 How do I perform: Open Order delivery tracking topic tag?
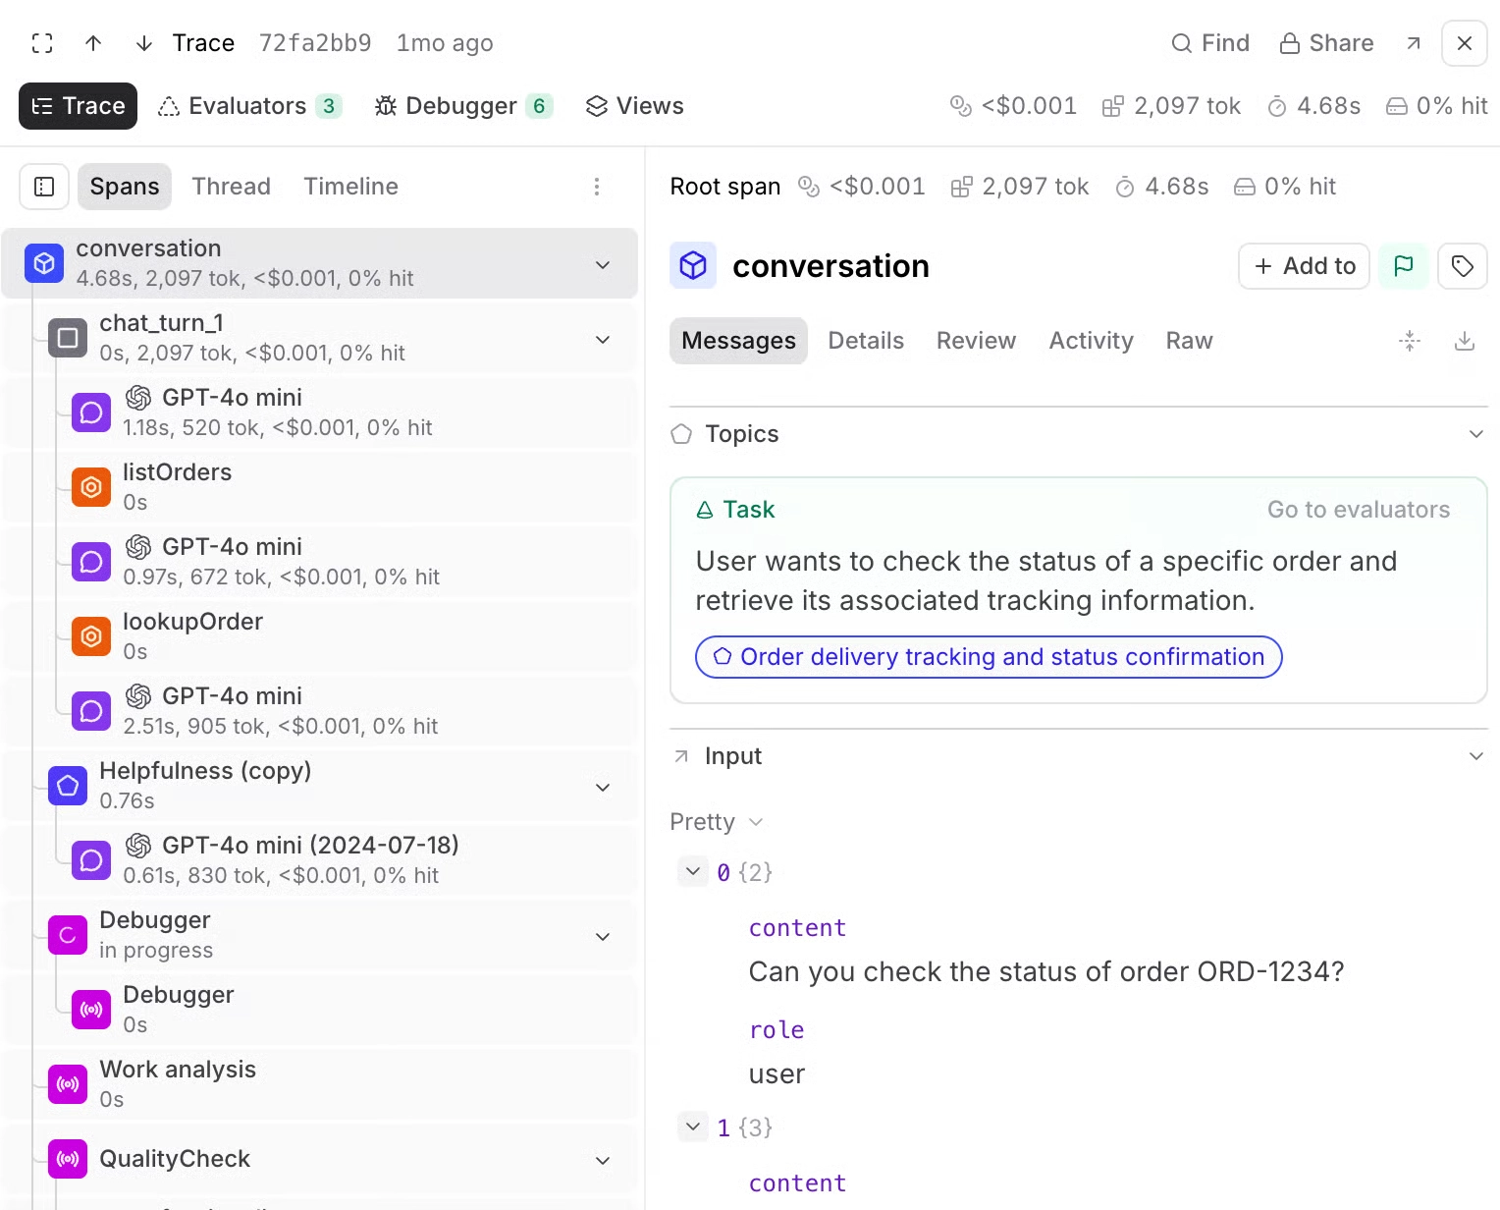(989, 657)
